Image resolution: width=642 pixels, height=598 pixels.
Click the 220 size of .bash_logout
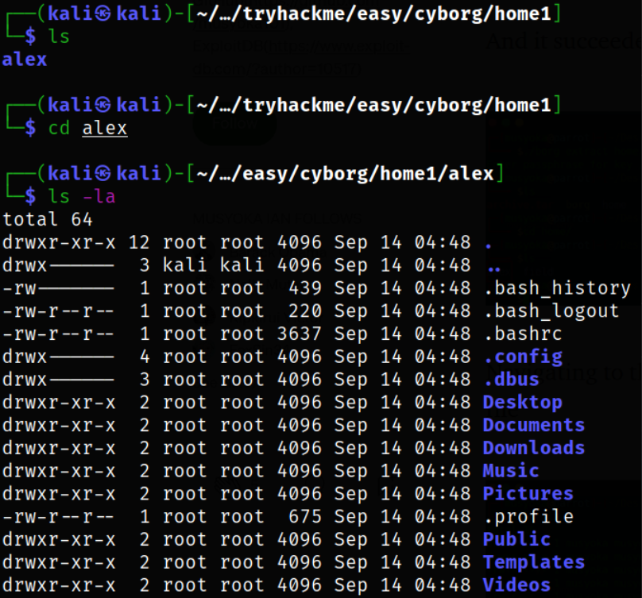pos(305,311)
